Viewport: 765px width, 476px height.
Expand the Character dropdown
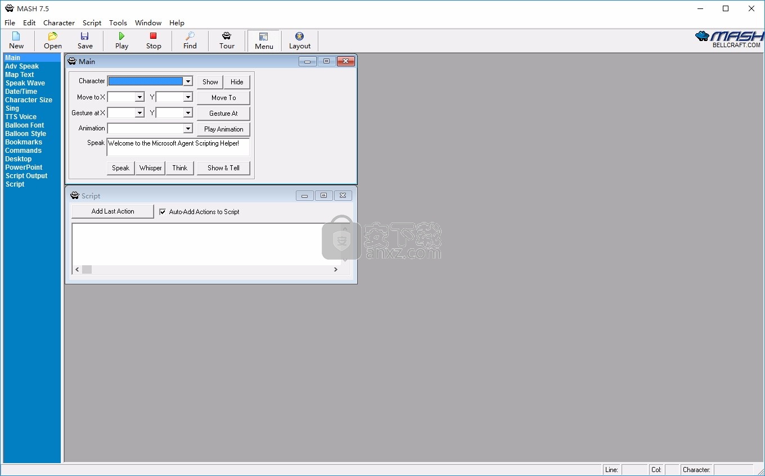click(x=188, y=81)
